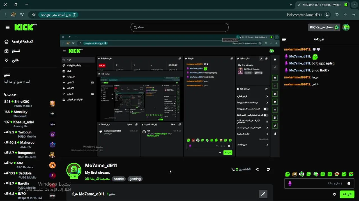
Task: Click Atro ARC Raiders channel name
Action: (x=20, y=163)
